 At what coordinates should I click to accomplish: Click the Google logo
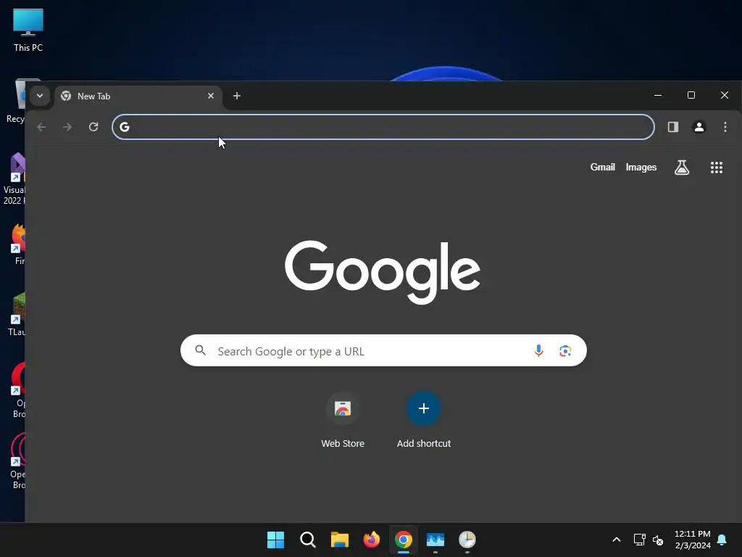[383, 273]
